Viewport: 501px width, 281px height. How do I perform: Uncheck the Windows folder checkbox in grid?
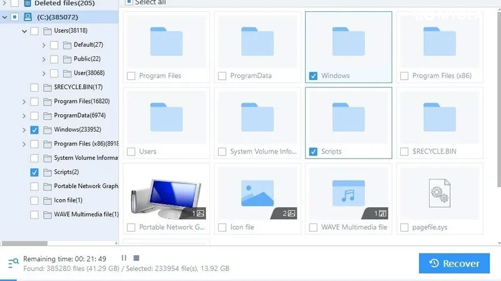coord(313,76)
